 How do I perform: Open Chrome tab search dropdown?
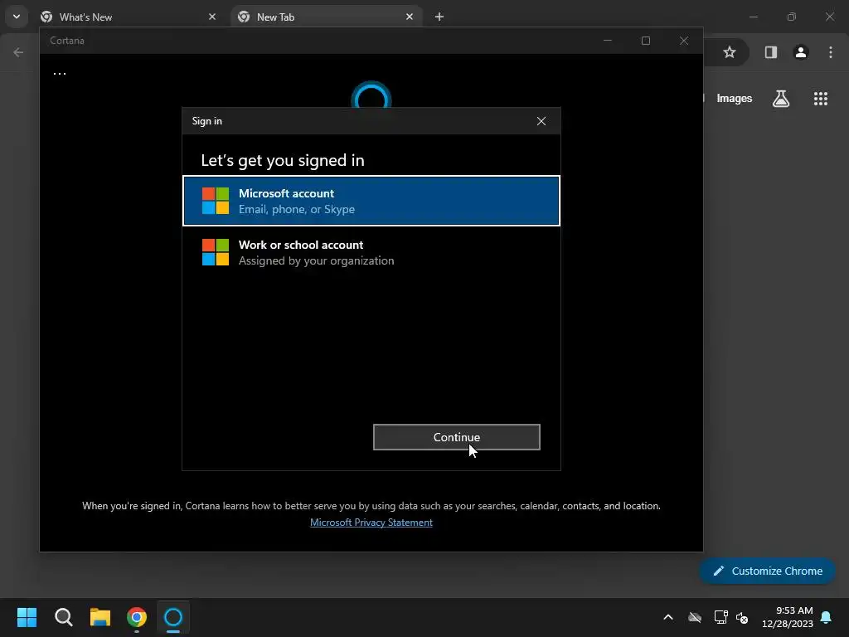pos(17,17)
